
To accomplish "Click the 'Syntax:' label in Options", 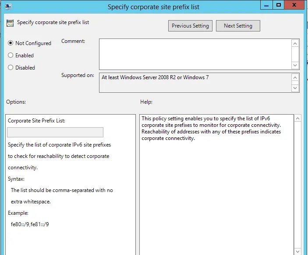I will tap(16, 179).
